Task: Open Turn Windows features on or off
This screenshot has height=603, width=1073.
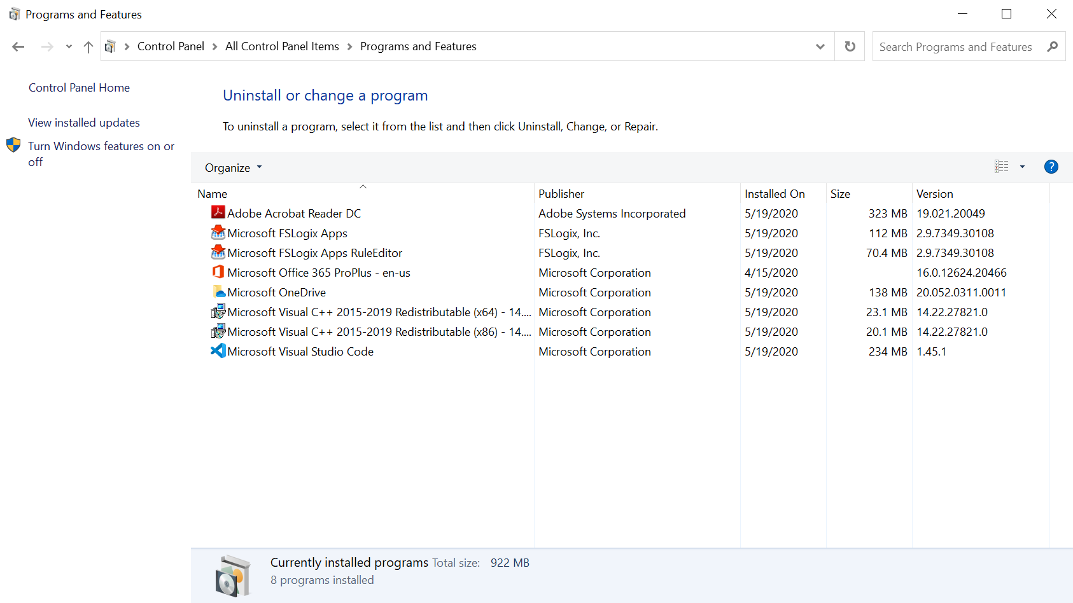Action: (x=101, y=154)
